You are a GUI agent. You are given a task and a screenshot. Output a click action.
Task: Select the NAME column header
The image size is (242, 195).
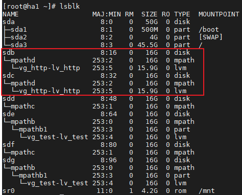(11, 14)
